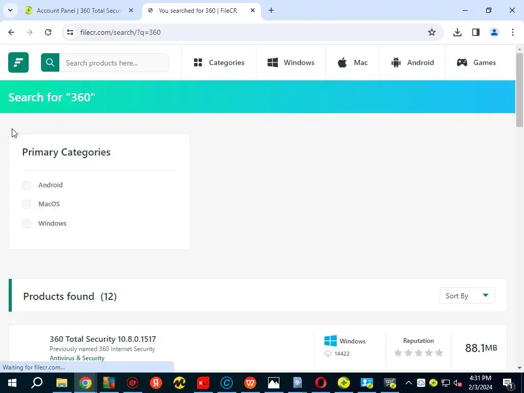
Task: View site information icon in address bar
Action: point(70,32)
